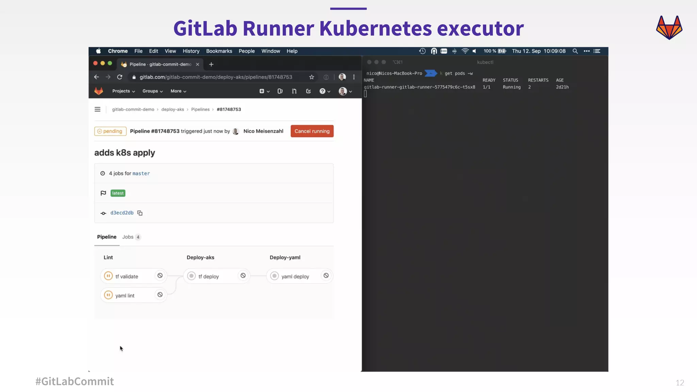
Task: Open the tf deploy job
Action: (209, 277)
